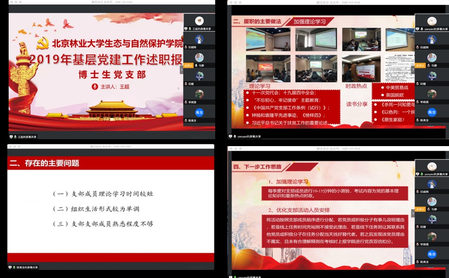Click 田姗 panda avatar in top-right window
The height and width of the screenshot is (278, 449).
pyautogui.click(x=432, y=76)
